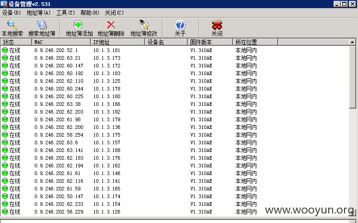Screen dimensions: 358x223
Task: Sort by the 固件版本 column header
Action: click(210, 42)
